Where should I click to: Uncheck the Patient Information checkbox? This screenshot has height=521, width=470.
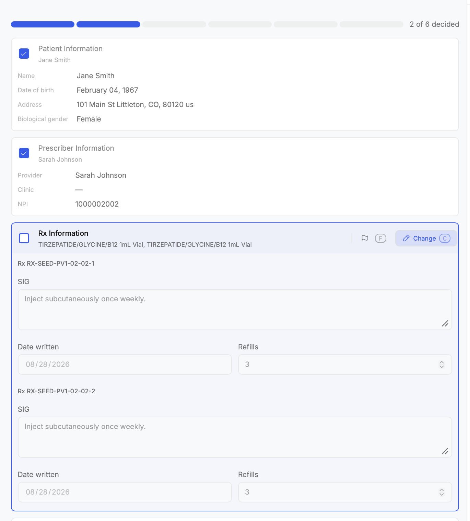(24, 54)
